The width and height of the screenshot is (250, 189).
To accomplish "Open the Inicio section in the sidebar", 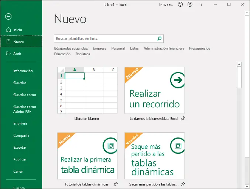I will tap(18, 30).
